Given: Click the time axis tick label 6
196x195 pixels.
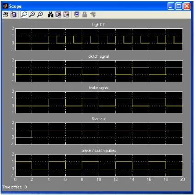Looking at the screenshot, I should [66, 179].
